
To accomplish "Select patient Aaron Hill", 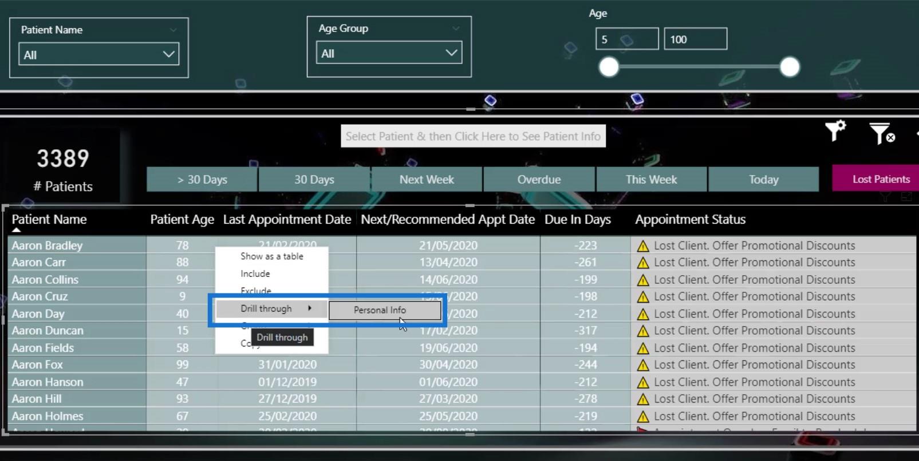I will [36, 399].
